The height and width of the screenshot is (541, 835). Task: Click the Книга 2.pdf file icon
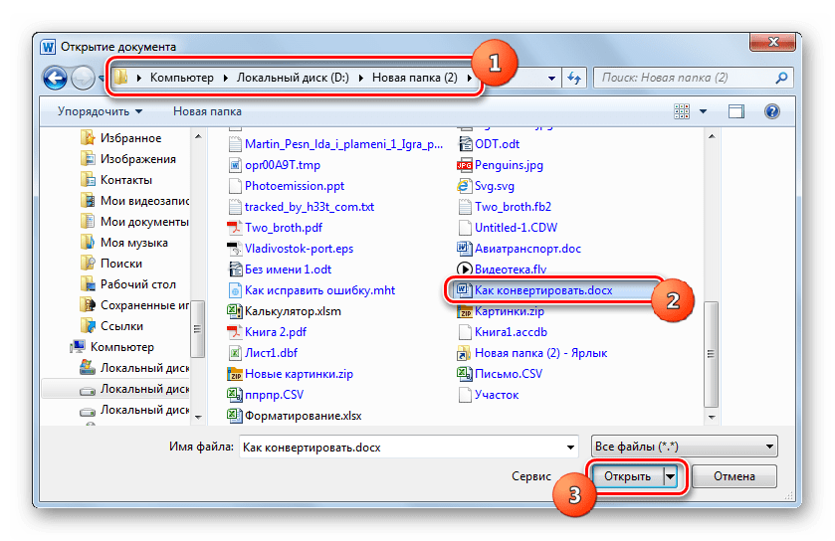(x=235, y=332)
